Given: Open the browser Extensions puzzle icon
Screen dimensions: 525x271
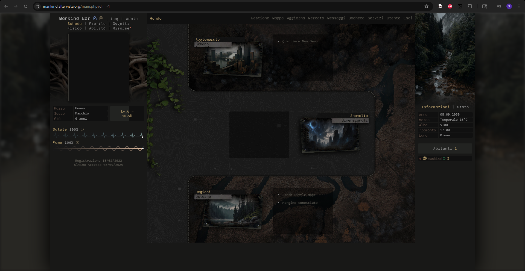Looking at the screenshot, I should [470, 6].
